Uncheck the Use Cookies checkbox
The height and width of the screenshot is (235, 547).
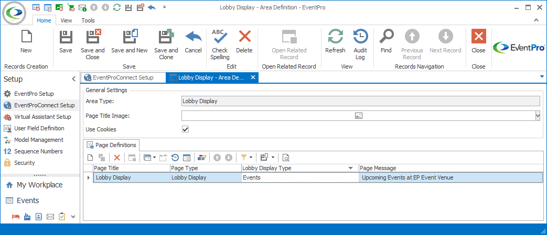coord(185,129)
